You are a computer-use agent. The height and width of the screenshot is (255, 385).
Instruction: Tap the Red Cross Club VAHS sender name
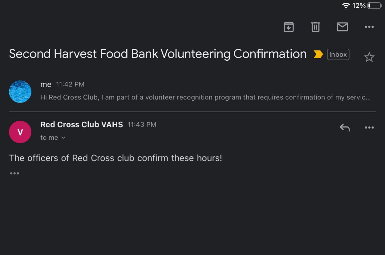82,125
